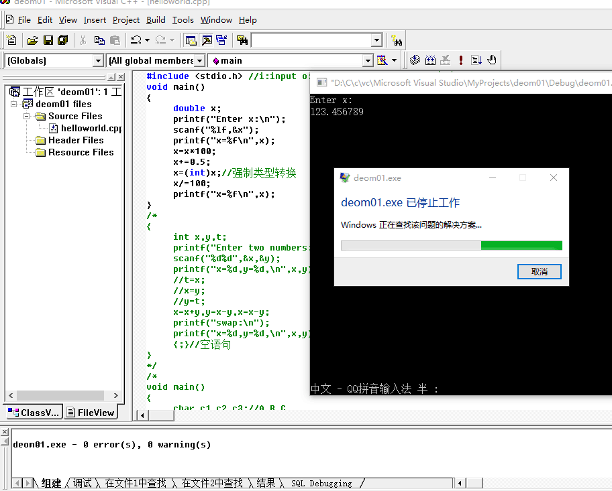Click the Find in Files icon
The height and width of the screenshot is (491, 612).
pos(242,40)
